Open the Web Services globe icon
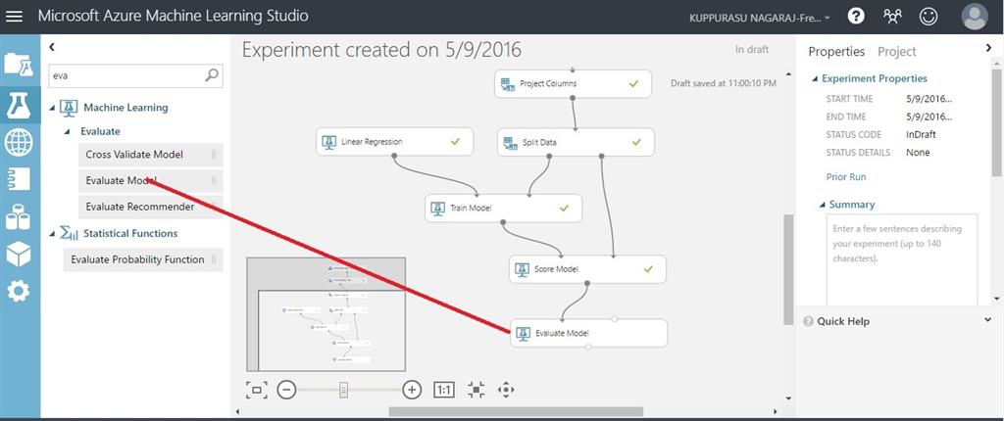 pos(19,142)
